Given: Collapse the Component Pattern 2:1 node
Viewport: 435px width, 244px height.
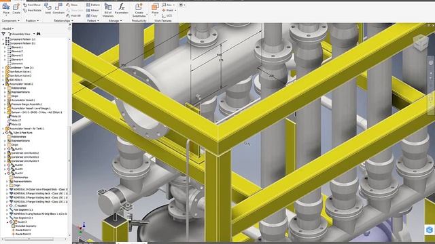Looking at the screenshot, I should tap(3, 43).
